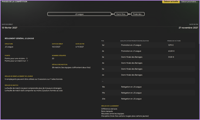Click 5e Demi-finale des Barrages row
The image size is (200, 120).
point(148,69)
